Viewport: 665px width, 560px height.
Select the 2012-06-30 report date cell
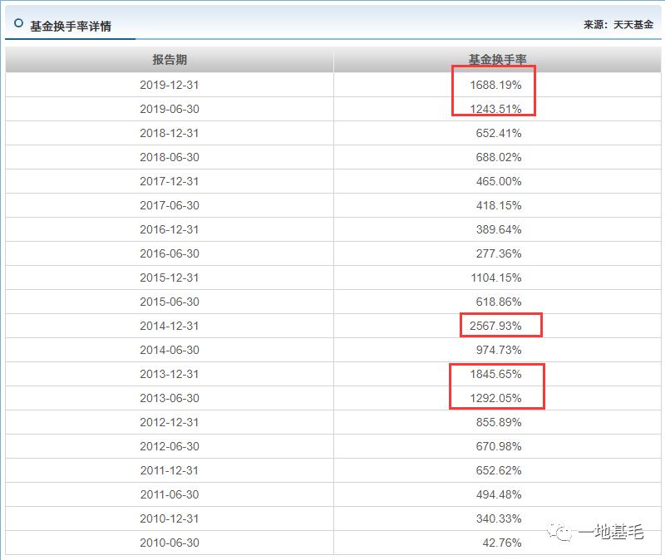170,446
